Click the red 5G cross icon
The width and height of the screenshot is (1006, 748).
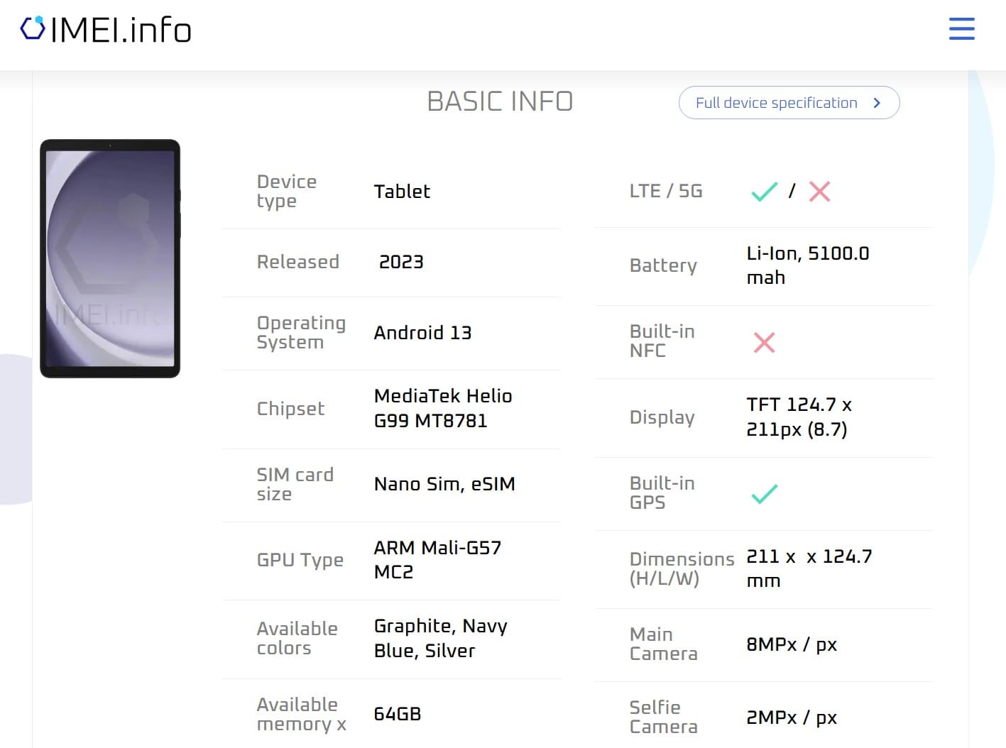click(x=819, y=192)
